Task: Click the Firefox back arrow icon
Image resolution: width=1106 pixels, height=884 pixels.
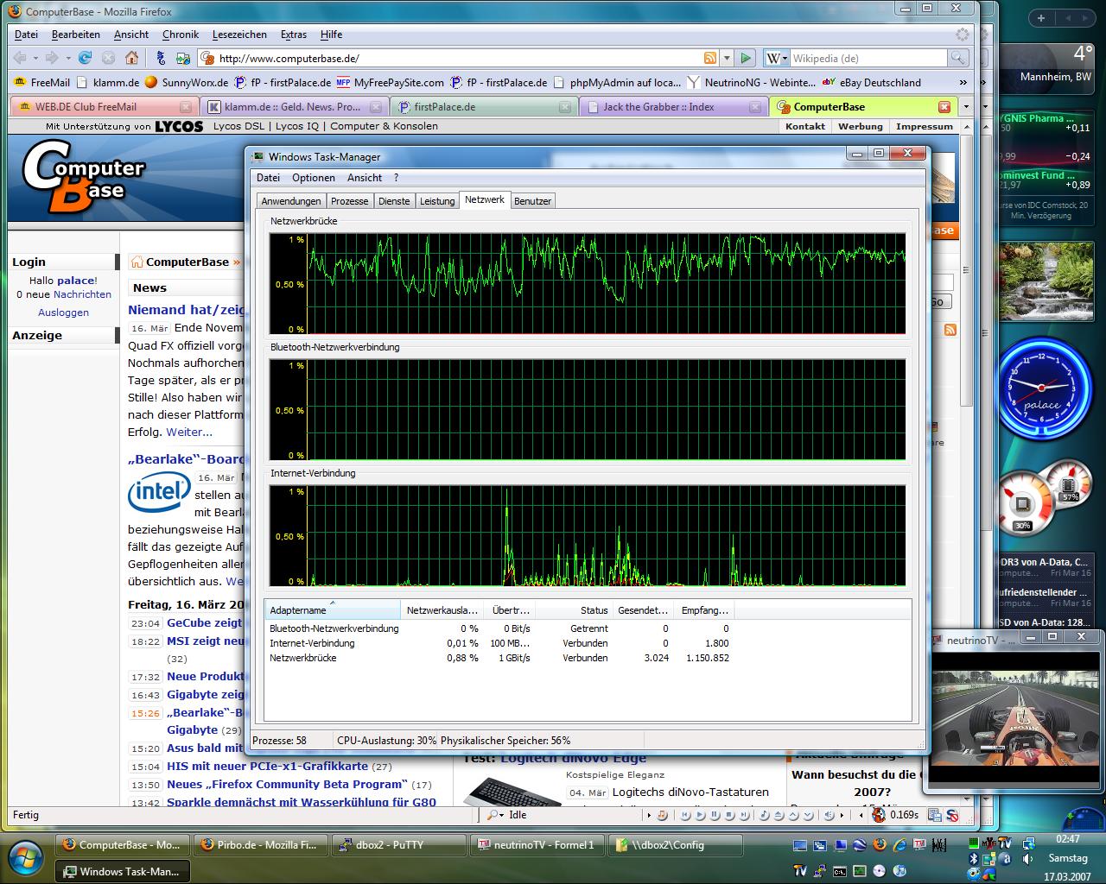Action: (20, 58)
